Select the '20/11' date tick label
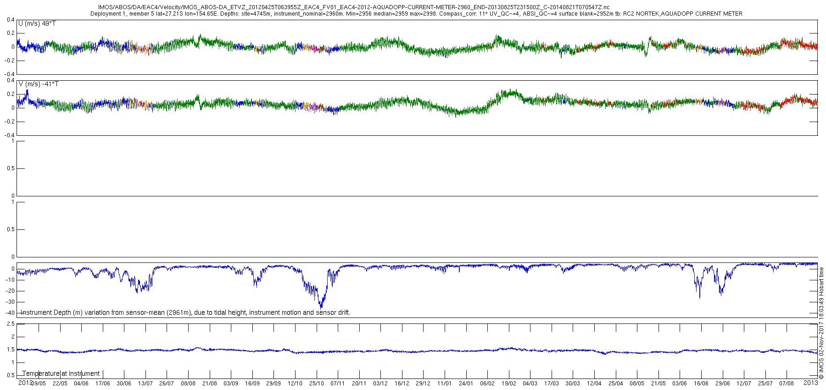 [x=359, y=384]
